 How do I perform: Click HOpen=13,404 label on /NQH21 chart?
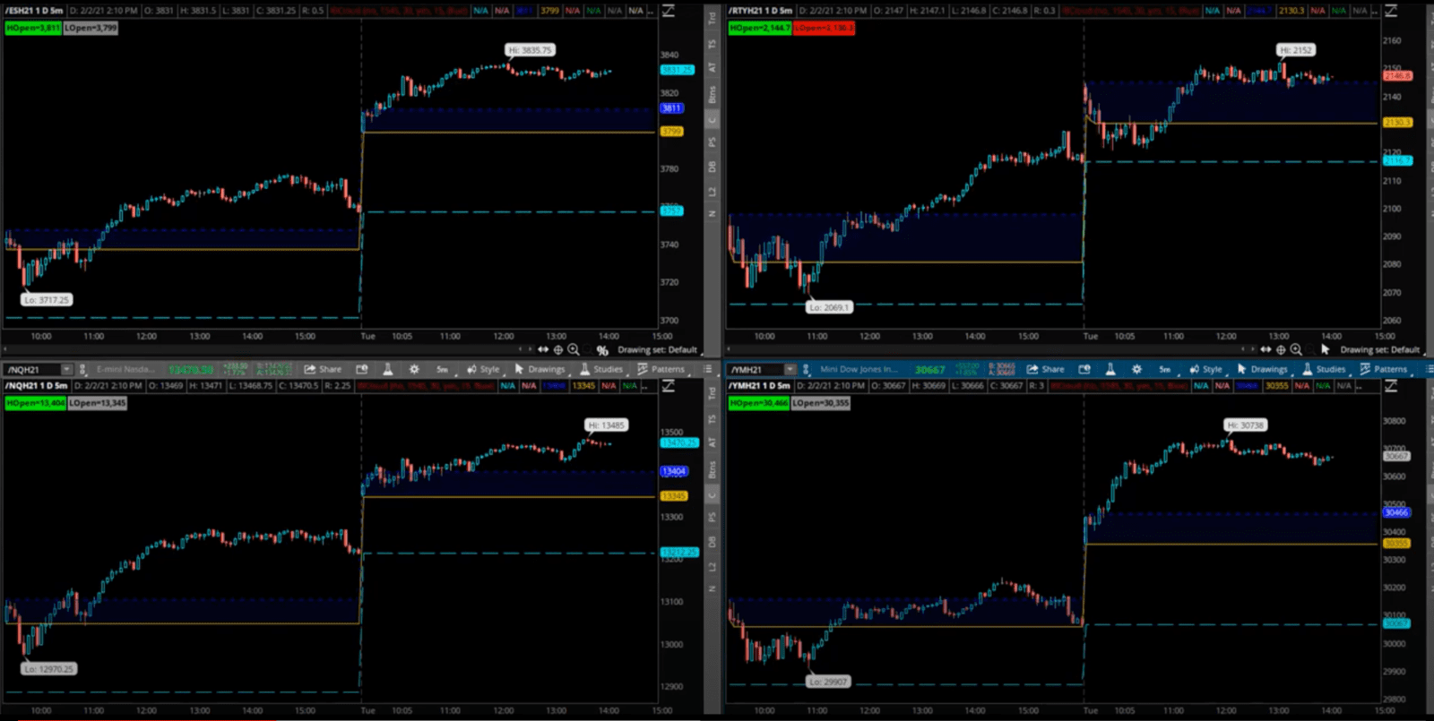[35, 403]
